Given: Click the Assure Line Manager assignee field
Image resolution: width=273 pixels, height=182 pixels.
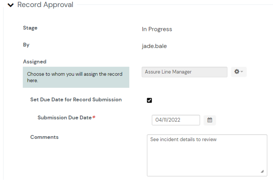Looking at the screenshot, I should [x=184, y=72].
